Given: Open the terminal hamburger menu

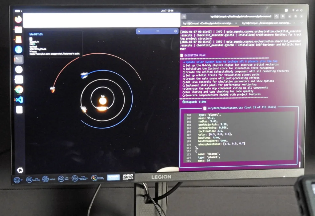Looking at the screenshot, I should (x=283, y=16).
